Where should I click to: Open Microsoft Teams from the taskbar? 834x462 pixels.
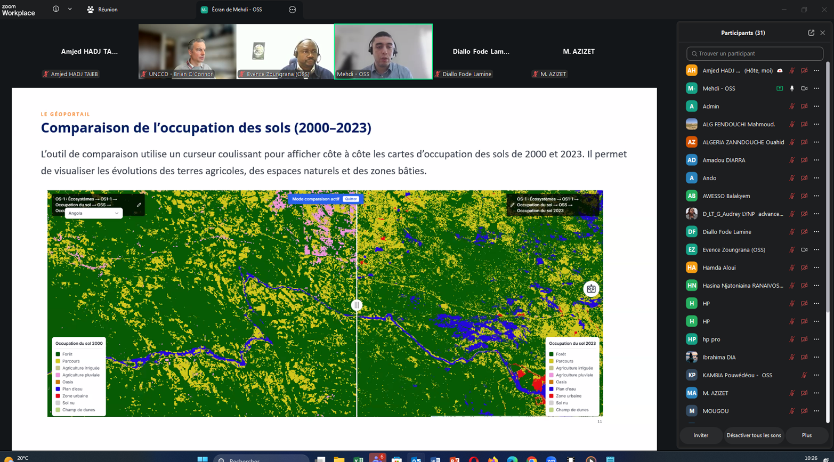[377, 458]
